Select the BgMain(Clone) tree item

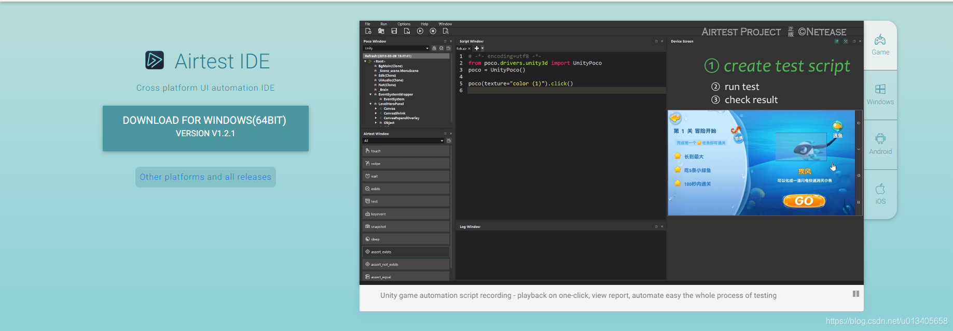click(390, 66)
